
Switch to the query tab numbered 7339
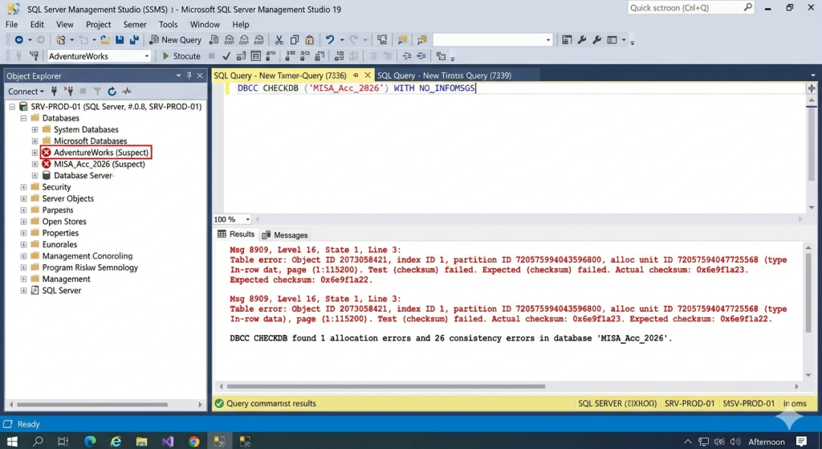tap(444, 76)
